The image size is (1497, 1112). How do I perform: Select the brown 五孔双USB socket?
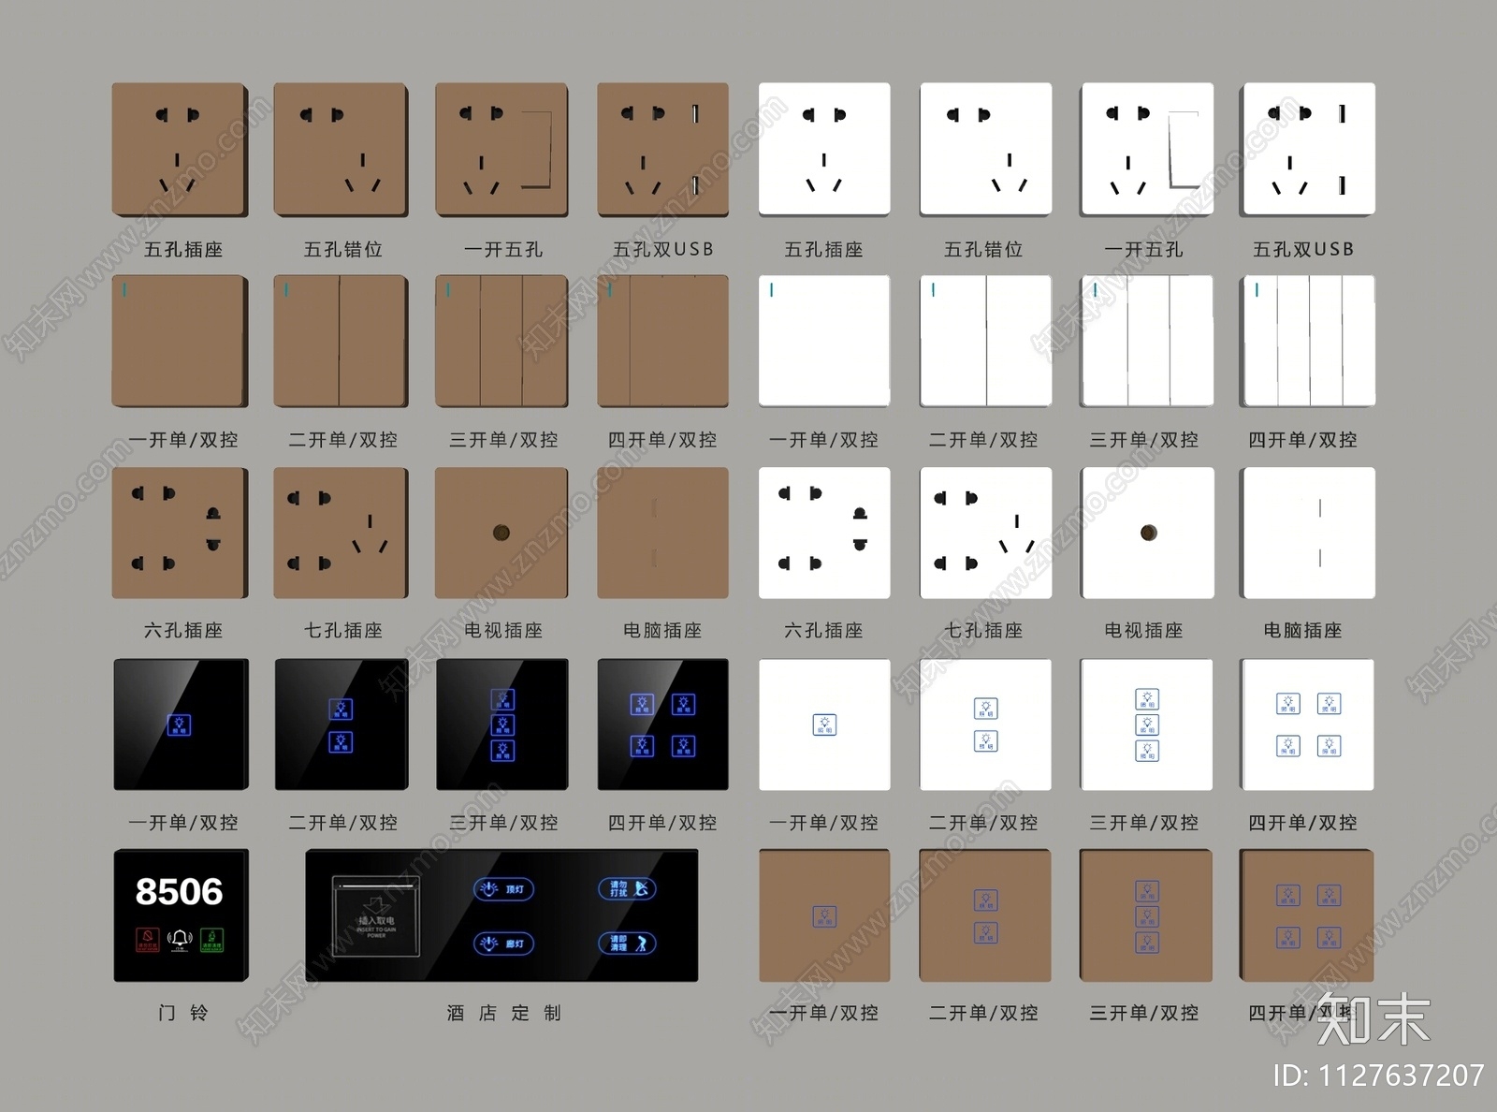[x=663, y=150]
